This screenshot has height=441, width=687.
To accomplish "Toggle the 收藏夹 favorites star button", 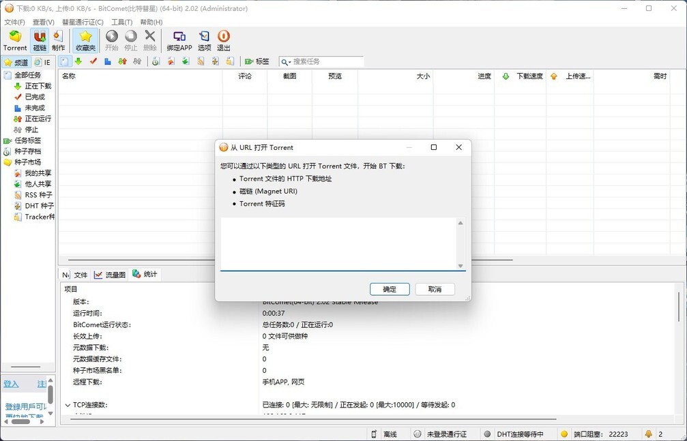I will [85, 41].
